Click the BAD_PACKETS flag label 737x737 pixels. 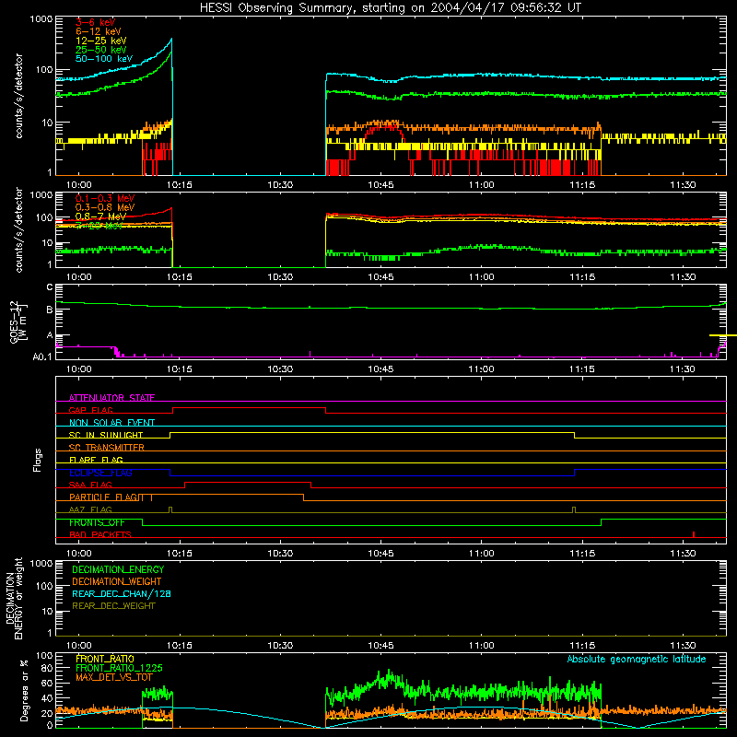(x=100, y=534)
